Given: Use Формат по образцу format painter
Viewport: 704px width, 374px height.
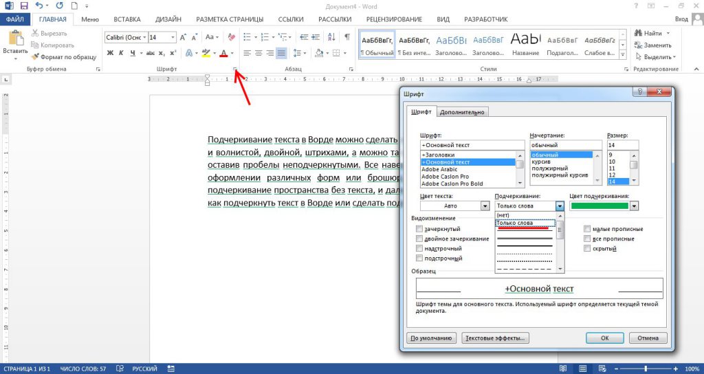Looking at the screenshot, I should 64,57.
